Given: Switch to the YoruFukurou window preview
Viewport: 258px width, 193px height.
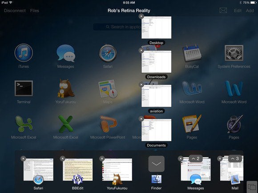Looking at the screenshot, I should tap(117, 169).
